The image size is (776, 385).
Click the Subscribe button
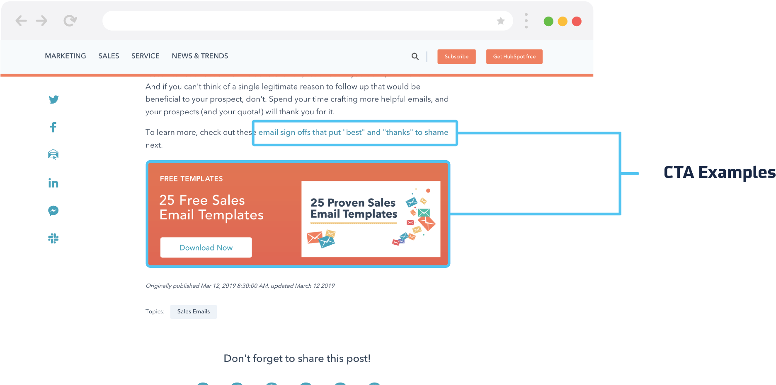tap(456, 57)
